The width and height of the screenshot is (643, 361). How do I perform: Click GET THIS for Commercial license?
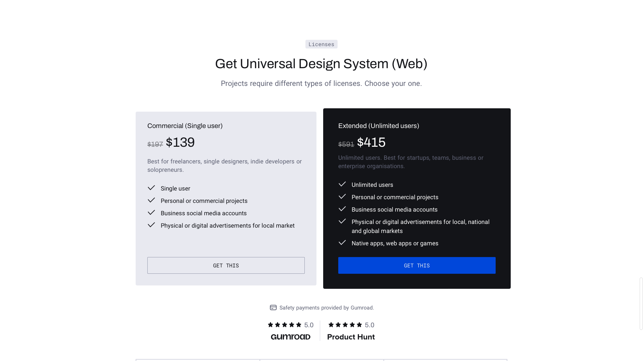226,265
